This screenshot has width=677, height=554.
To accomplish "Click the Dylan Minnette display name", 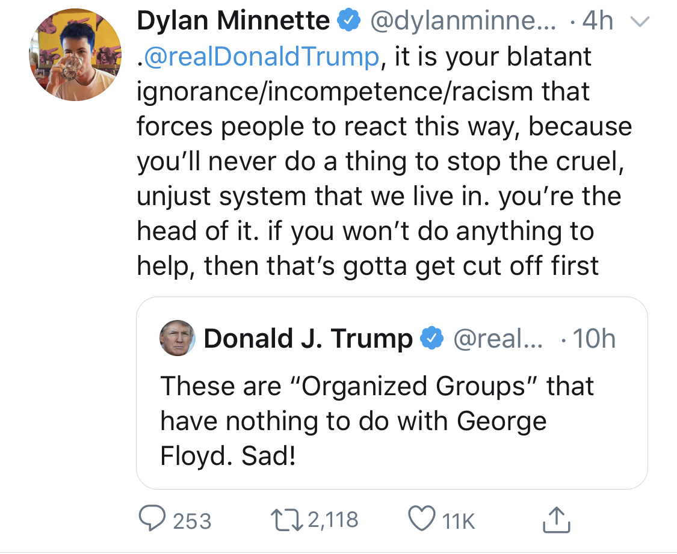I will click(233, 20).
